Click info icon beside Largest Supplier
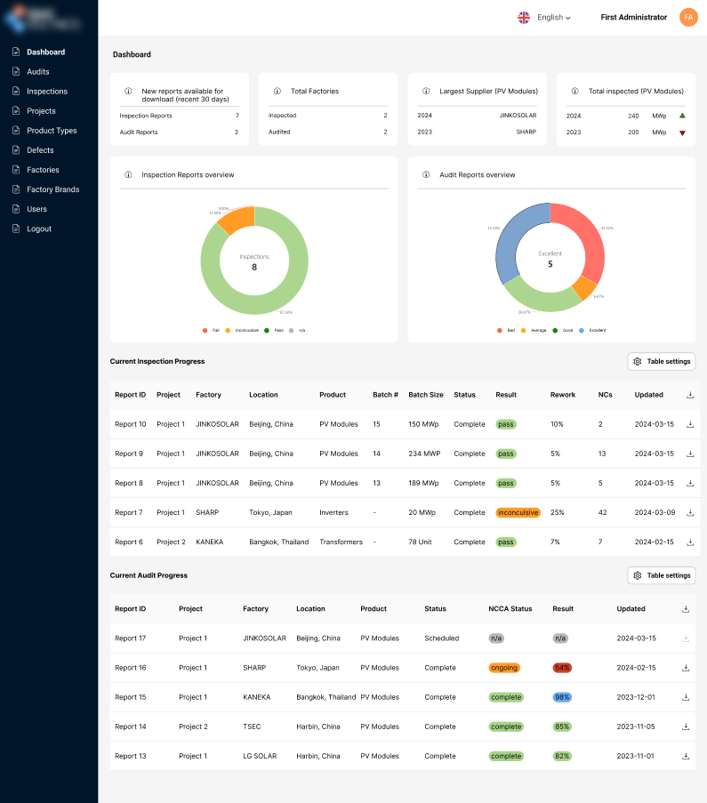Image resolution: width=707 pixels, height=803 pixels. pos(426,92)
